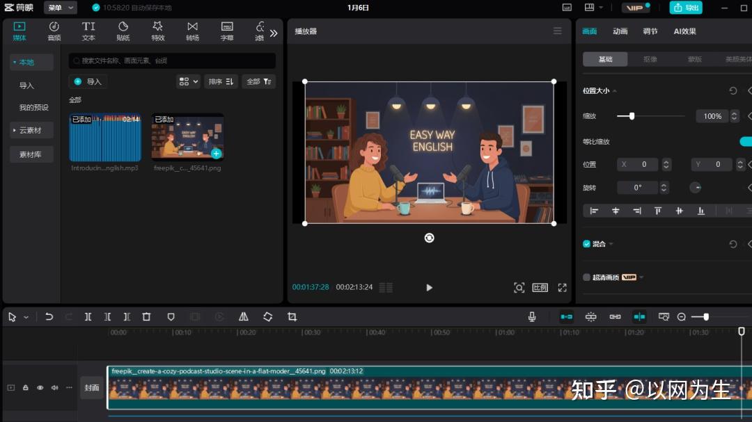Click the fullscreen icon in player

tap(563, 288)
